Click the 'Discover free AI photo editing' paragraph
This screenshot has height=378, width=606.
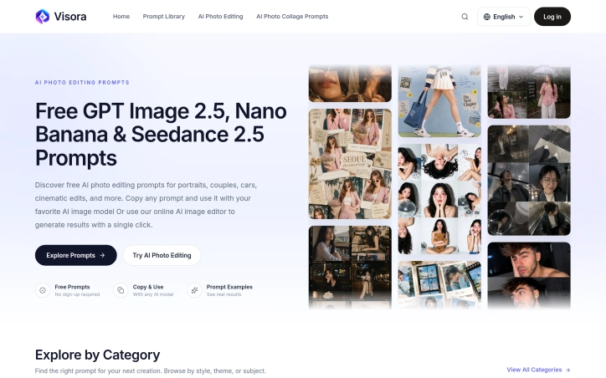click(x=146, y=205)
